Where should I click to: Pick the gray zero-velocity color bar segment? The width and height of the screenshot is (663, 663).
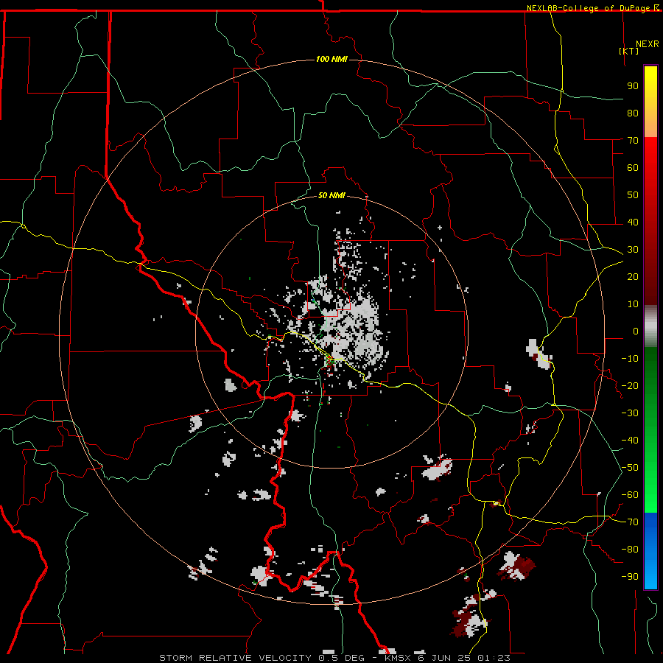coord(650,326)
